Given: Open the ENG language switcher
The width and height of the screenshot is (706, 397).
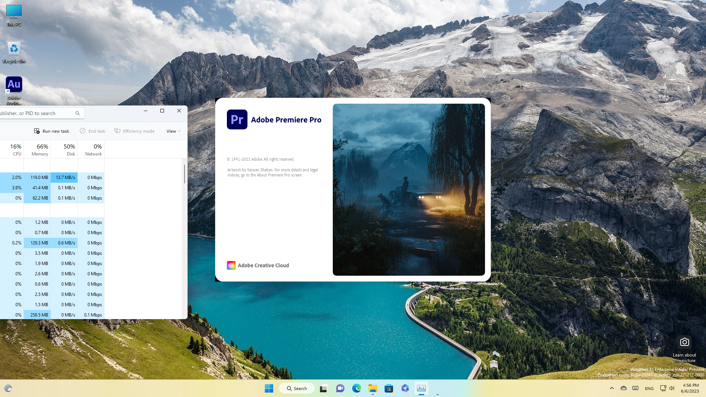Looking at the screenshot, I should [649, 389].
